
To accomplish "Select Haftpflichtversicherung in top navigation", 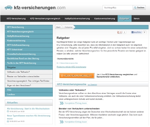I will coord(77,19).
